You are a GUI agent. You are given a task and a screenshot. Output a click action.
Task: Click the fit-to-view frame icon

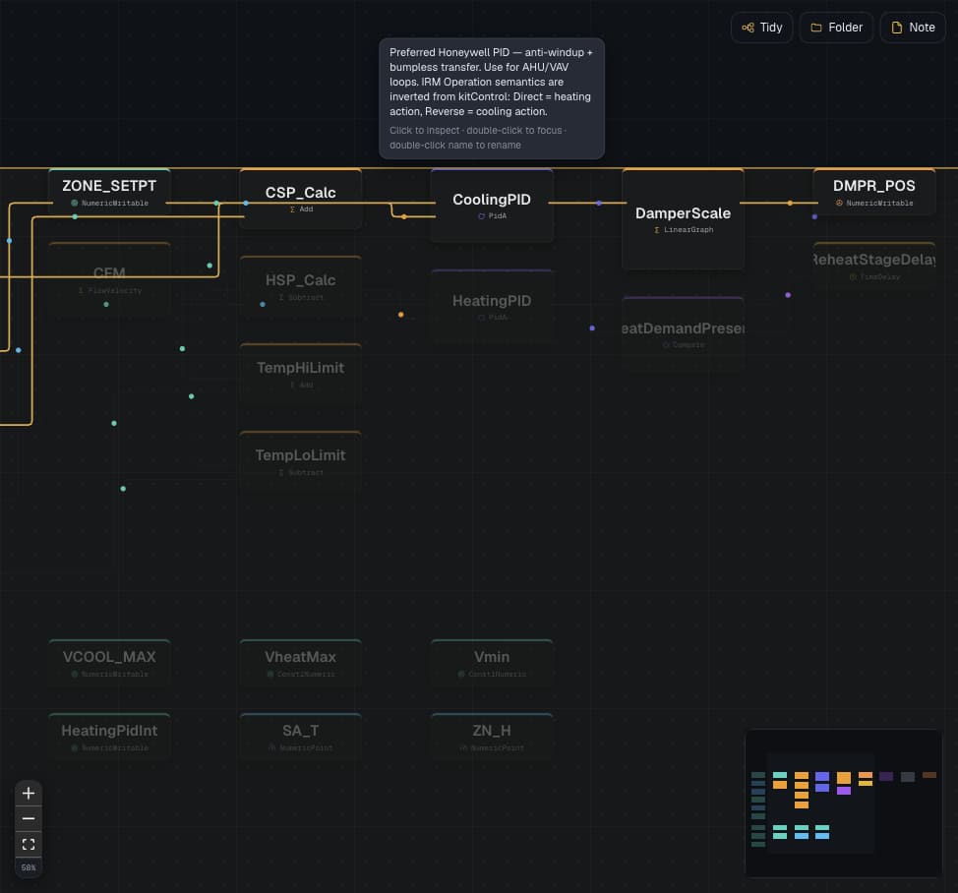click(x=29, y=844)
